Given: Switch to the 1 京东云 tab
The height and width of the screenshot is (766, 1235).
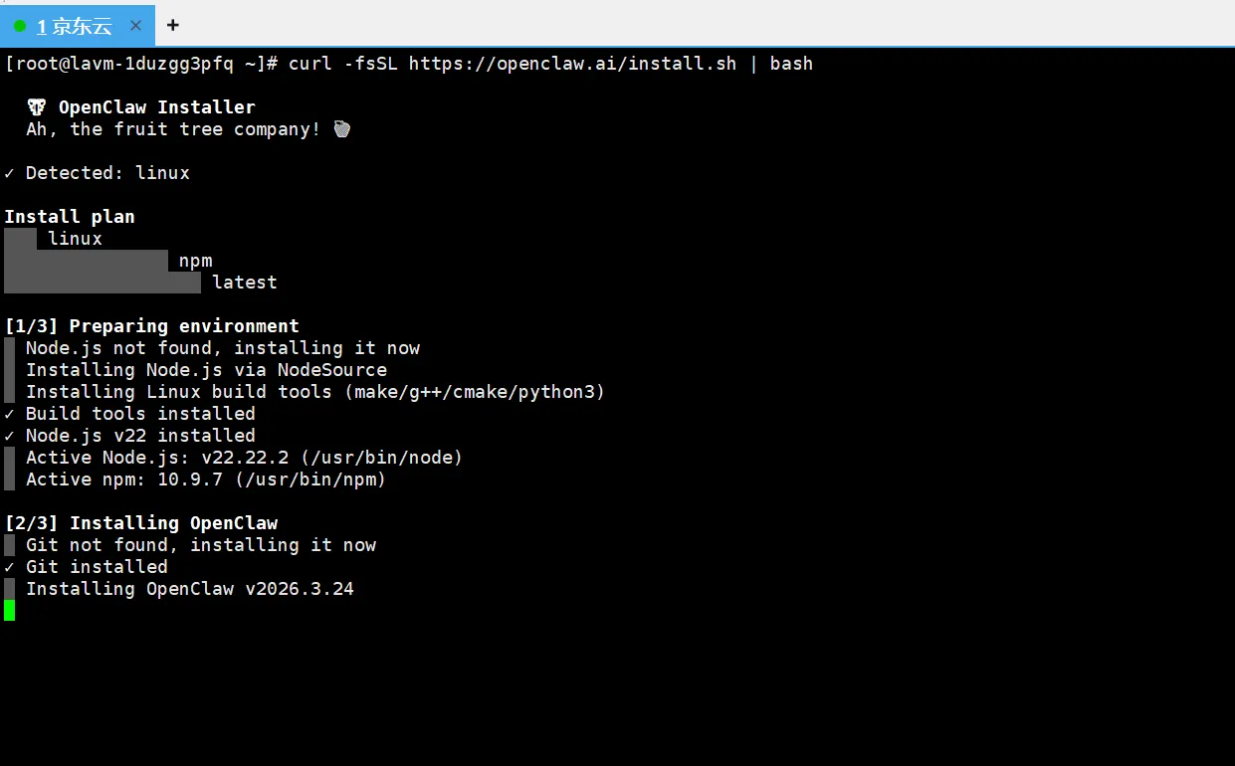Looking at the screenshot, I should pos(75,26).
